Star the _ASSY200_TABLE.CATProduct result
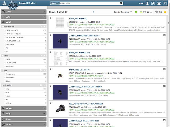 [x=50, y=120]
